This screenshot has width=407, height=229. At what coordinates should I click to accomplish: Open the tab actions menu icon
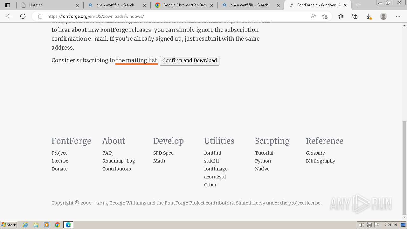[8, 5]
